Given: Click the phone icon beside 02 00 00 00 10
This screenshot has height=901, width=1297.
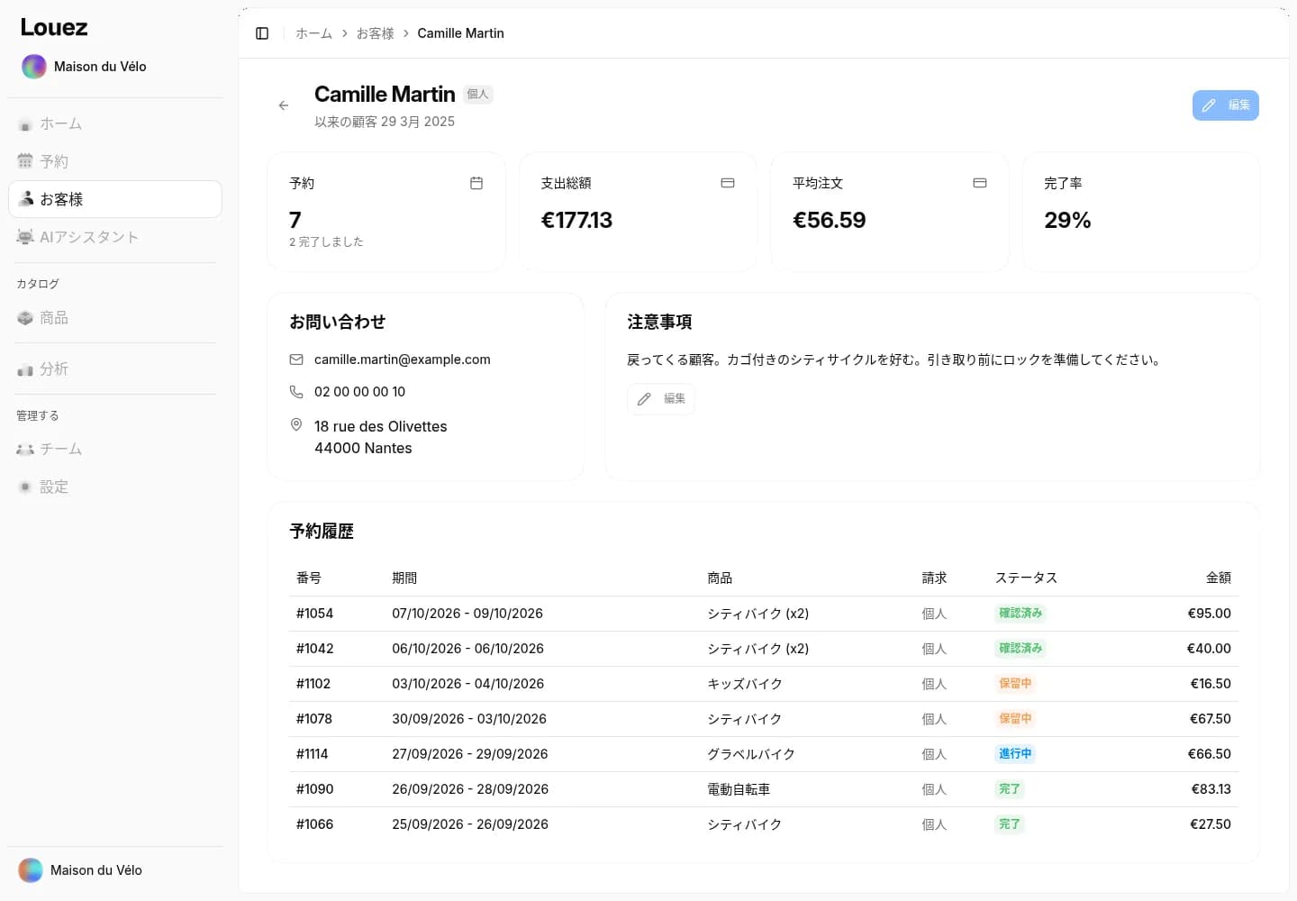Looking at the screenshot, I should [296, 392].
